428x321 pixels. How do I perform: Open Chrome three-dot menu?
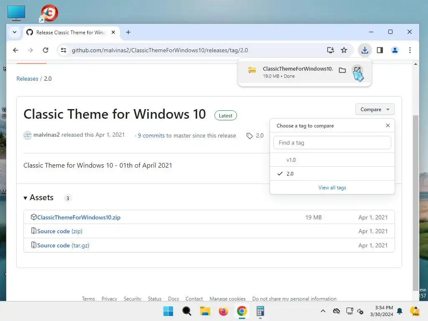tap(410, 50)
